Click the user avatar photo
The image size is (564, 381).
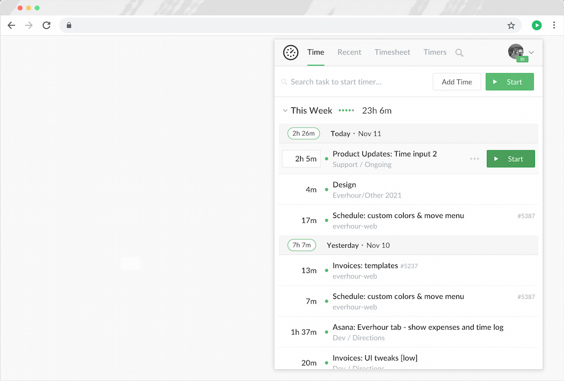516,51
